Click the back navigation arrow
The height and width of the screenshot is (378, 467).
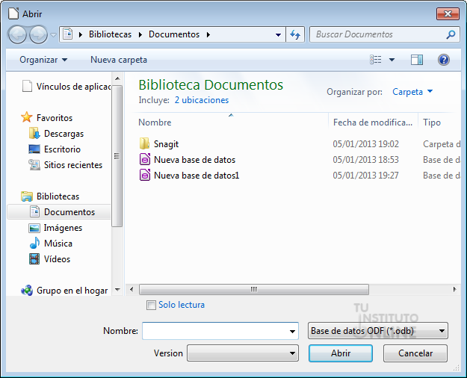point(17,34)
